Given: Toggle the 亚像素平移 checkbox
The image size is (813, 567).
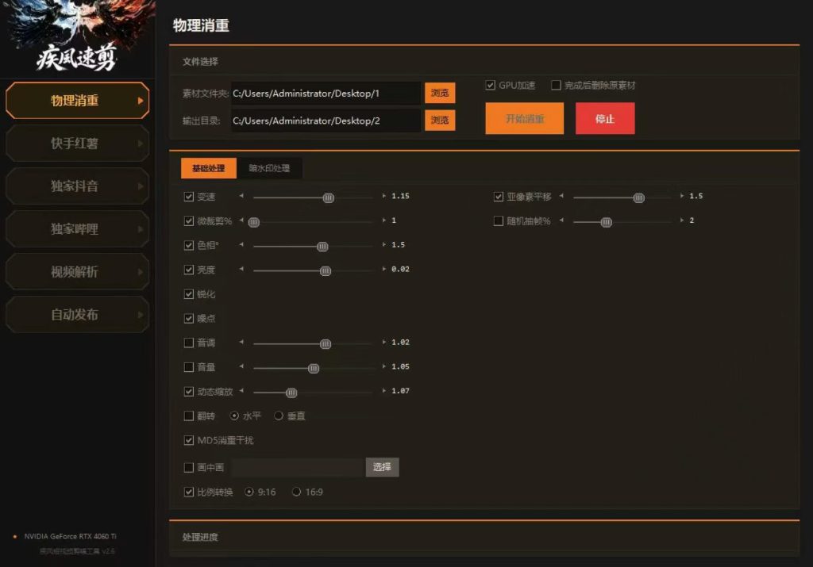Looking at the screenshot, I should (499, 197).
